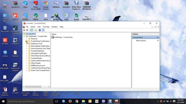186x104 pixels.
Task: Open the Help menu
Action: pyautogui.click(x=61, y=27)
